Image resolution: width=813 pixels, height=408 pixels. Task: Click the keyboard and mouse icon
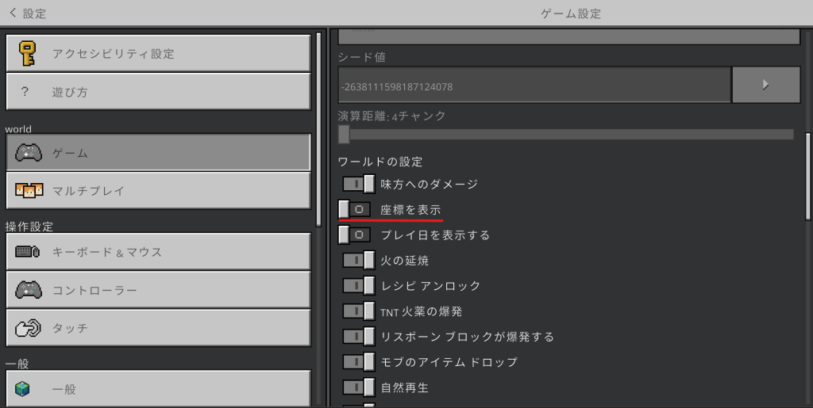[29, 252]
